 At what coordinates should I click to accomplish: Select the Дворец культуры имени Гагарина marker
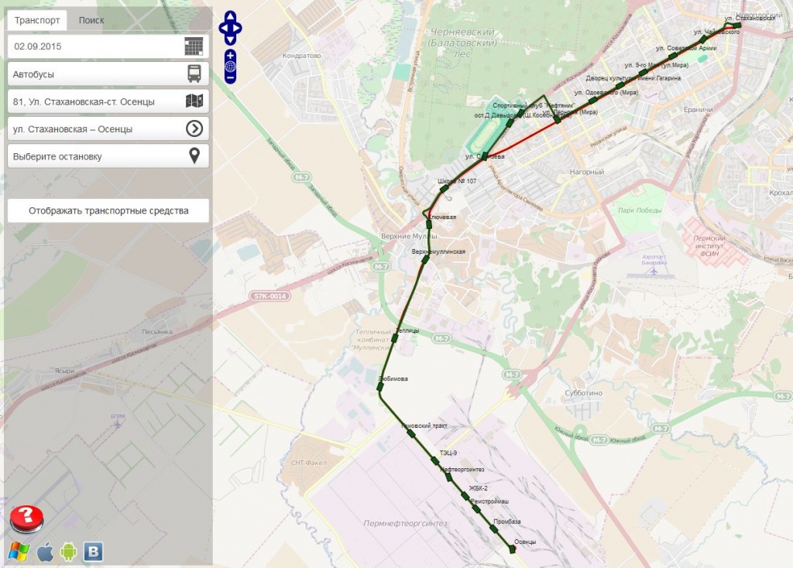pyautogui.click(x=620, y=85)
